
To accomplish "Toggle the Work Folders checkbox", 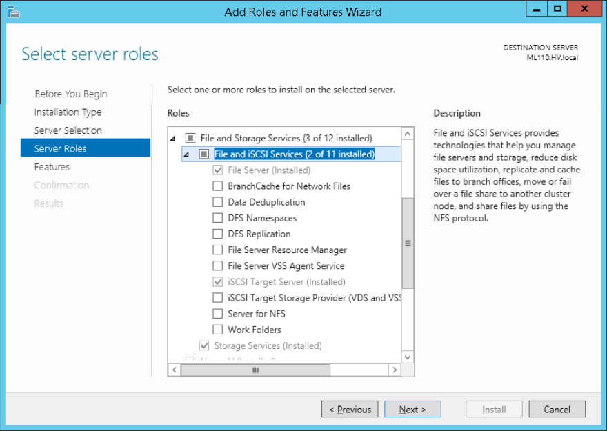I will [218, 330].
